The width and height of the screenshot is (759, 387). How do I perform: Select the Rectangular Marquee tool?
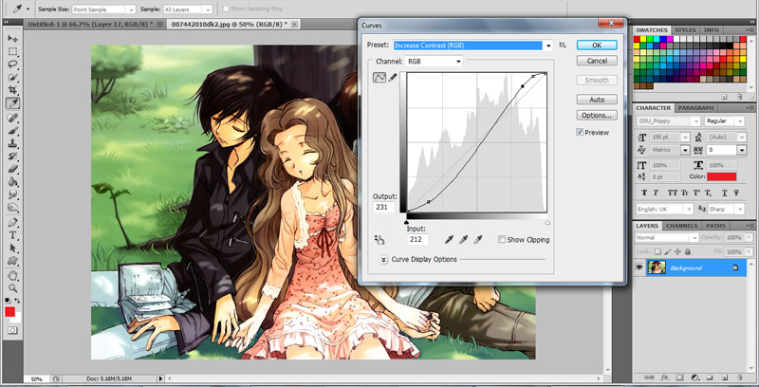(x=12, y=52)
